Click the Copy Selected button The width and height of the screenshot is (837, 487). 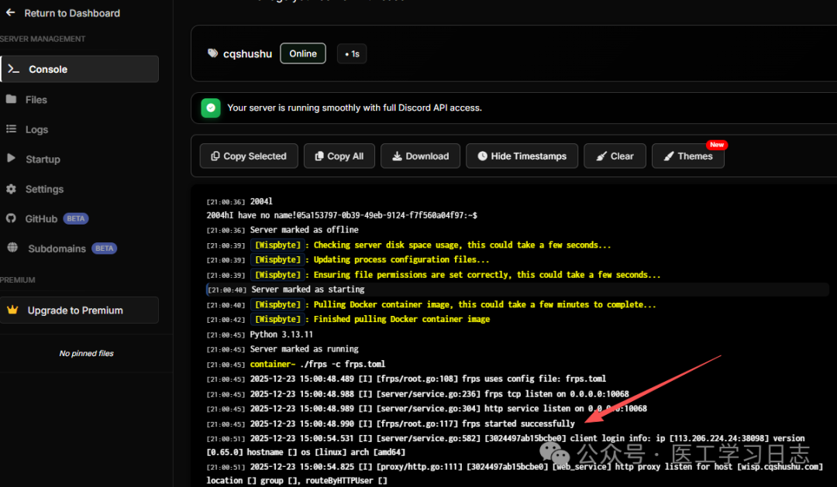pyautogui.click(x=249, y=156)
